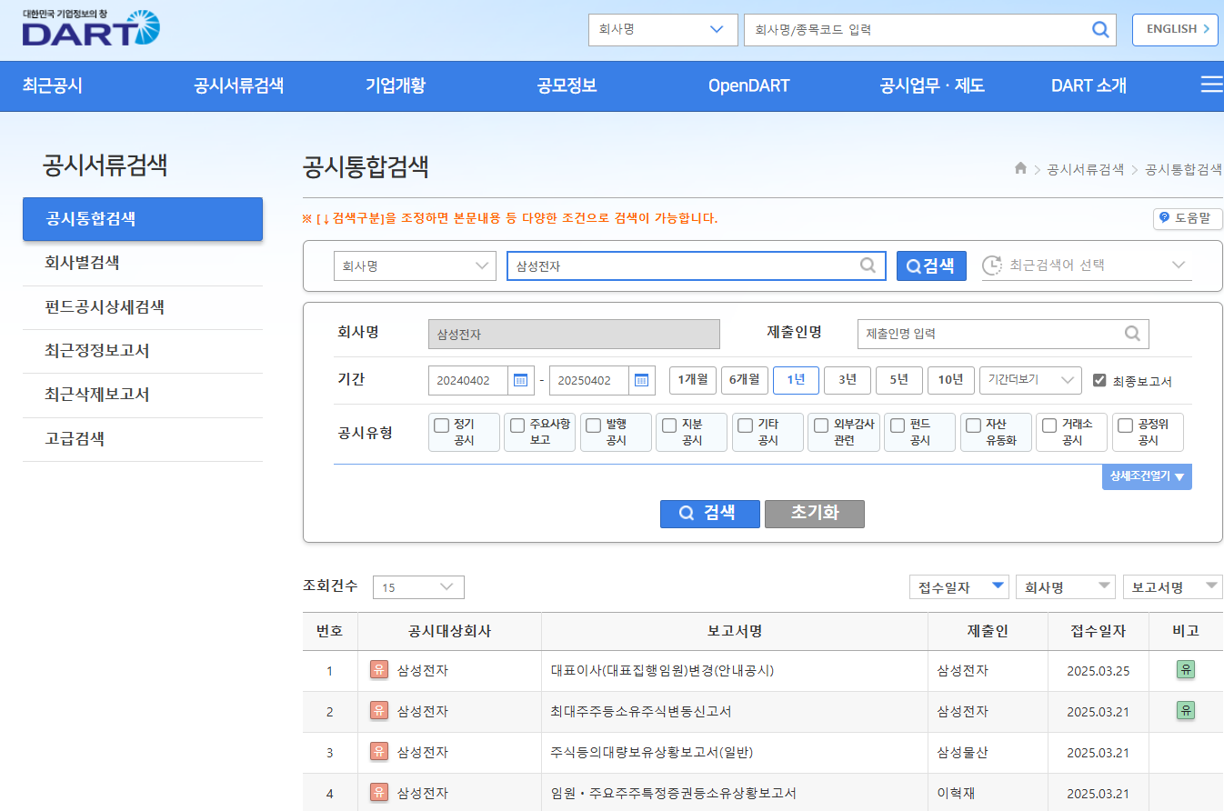The image size is (1224, 811).
Task: Click the 유 market badge in row 2
Action: [379, 711]
